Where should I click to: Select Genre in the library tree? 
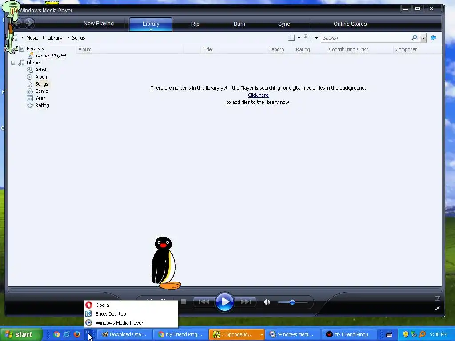point(41,91)
